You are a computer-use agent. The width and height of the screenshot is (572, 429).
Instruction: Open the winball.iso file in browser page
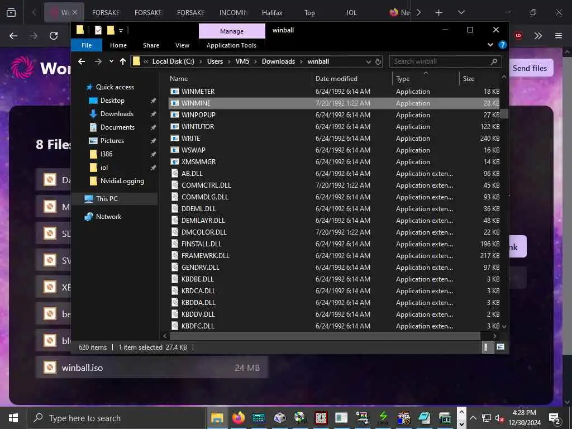coord(152,368)
